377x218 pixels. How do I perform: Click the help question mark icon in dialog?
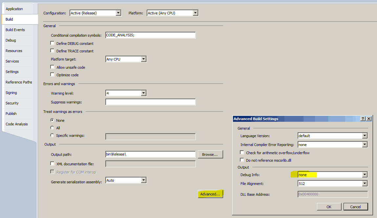[x=363, y=119]
